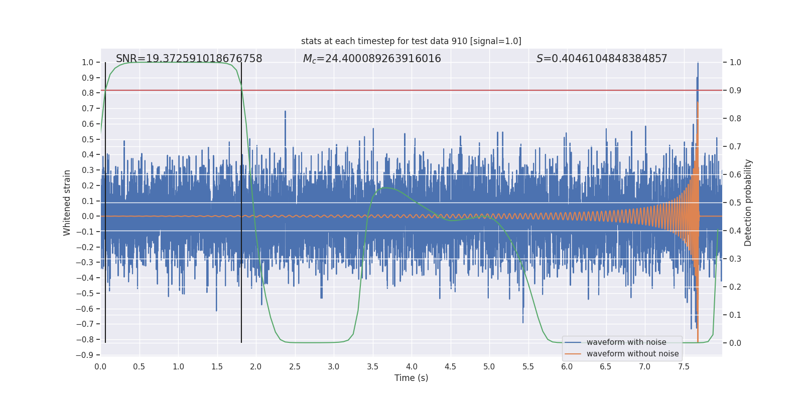803x401 pixels.
Task: Click the chirp mass Mc annotation text
Action: [x=372, y=59]
